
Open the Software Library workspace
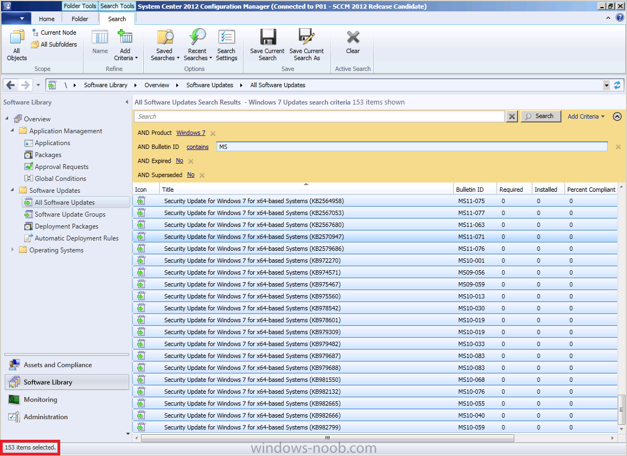(66, 382)
